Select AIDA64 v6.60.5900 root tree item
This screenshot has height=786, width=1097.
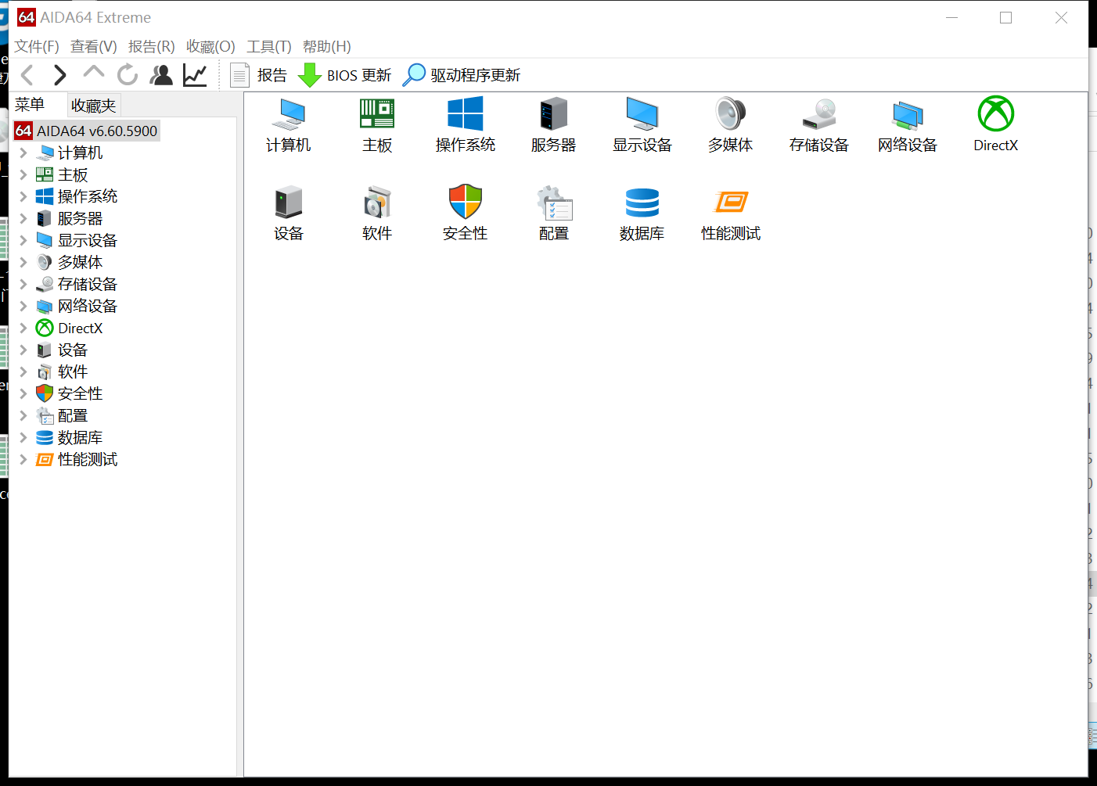pyautogui.click(x=87, y=131)
